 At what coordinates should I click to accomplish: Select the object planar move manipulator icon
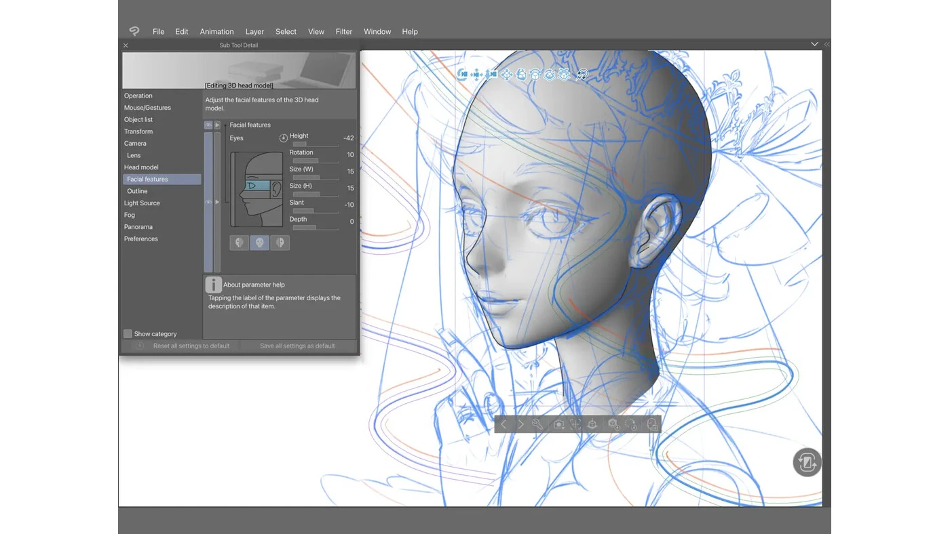click(506, 75)
